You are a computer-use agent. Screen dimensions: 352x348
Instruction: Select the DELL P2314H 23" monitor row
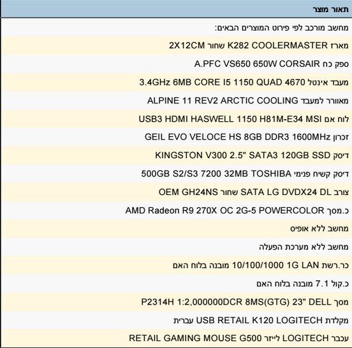click(x=177, y=302)
